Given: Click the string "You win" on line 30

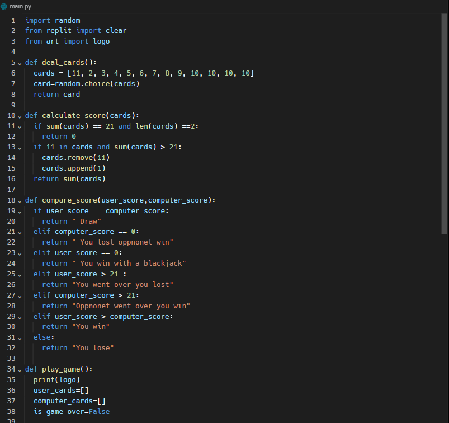Looking at the screenshot, I should pyautogui.click(x=91, y=326).
